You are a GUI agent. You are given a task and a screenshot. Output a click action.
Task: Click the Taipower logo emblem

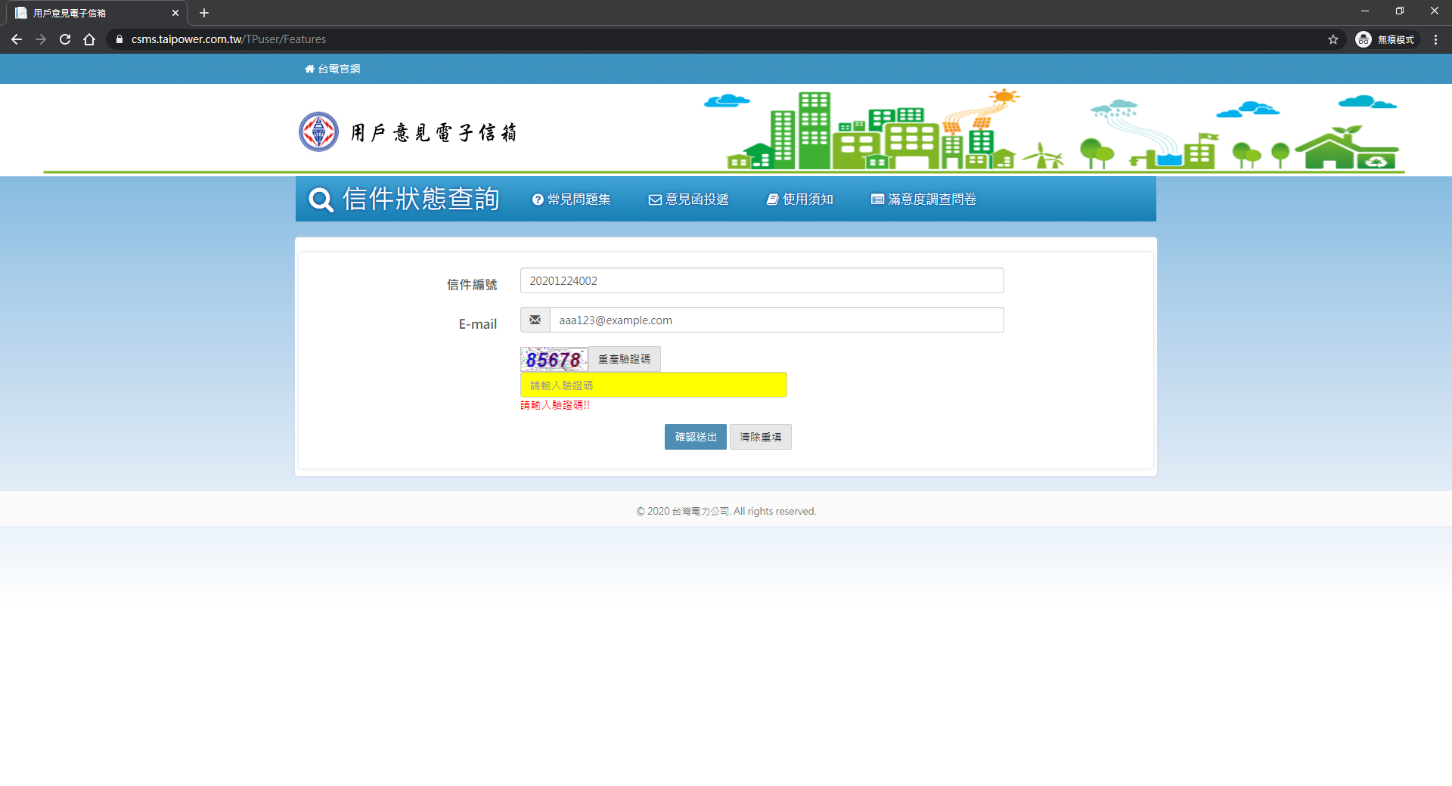tap(318, 132)
